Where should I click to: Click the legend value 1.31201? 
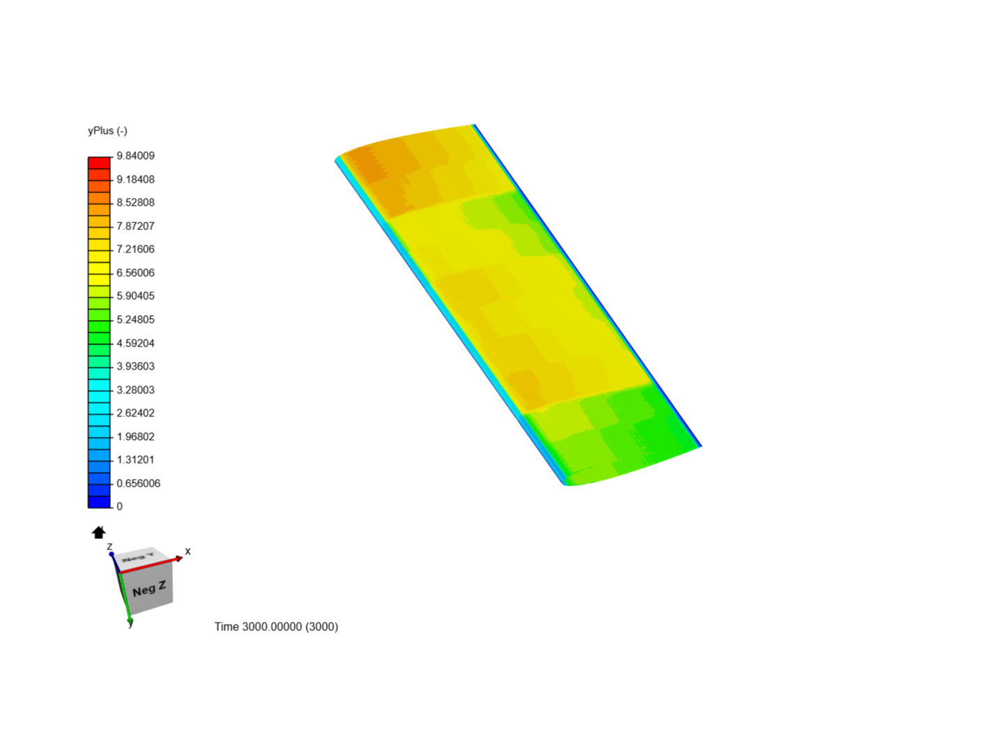pyautogui.click(x=135, y=459)
